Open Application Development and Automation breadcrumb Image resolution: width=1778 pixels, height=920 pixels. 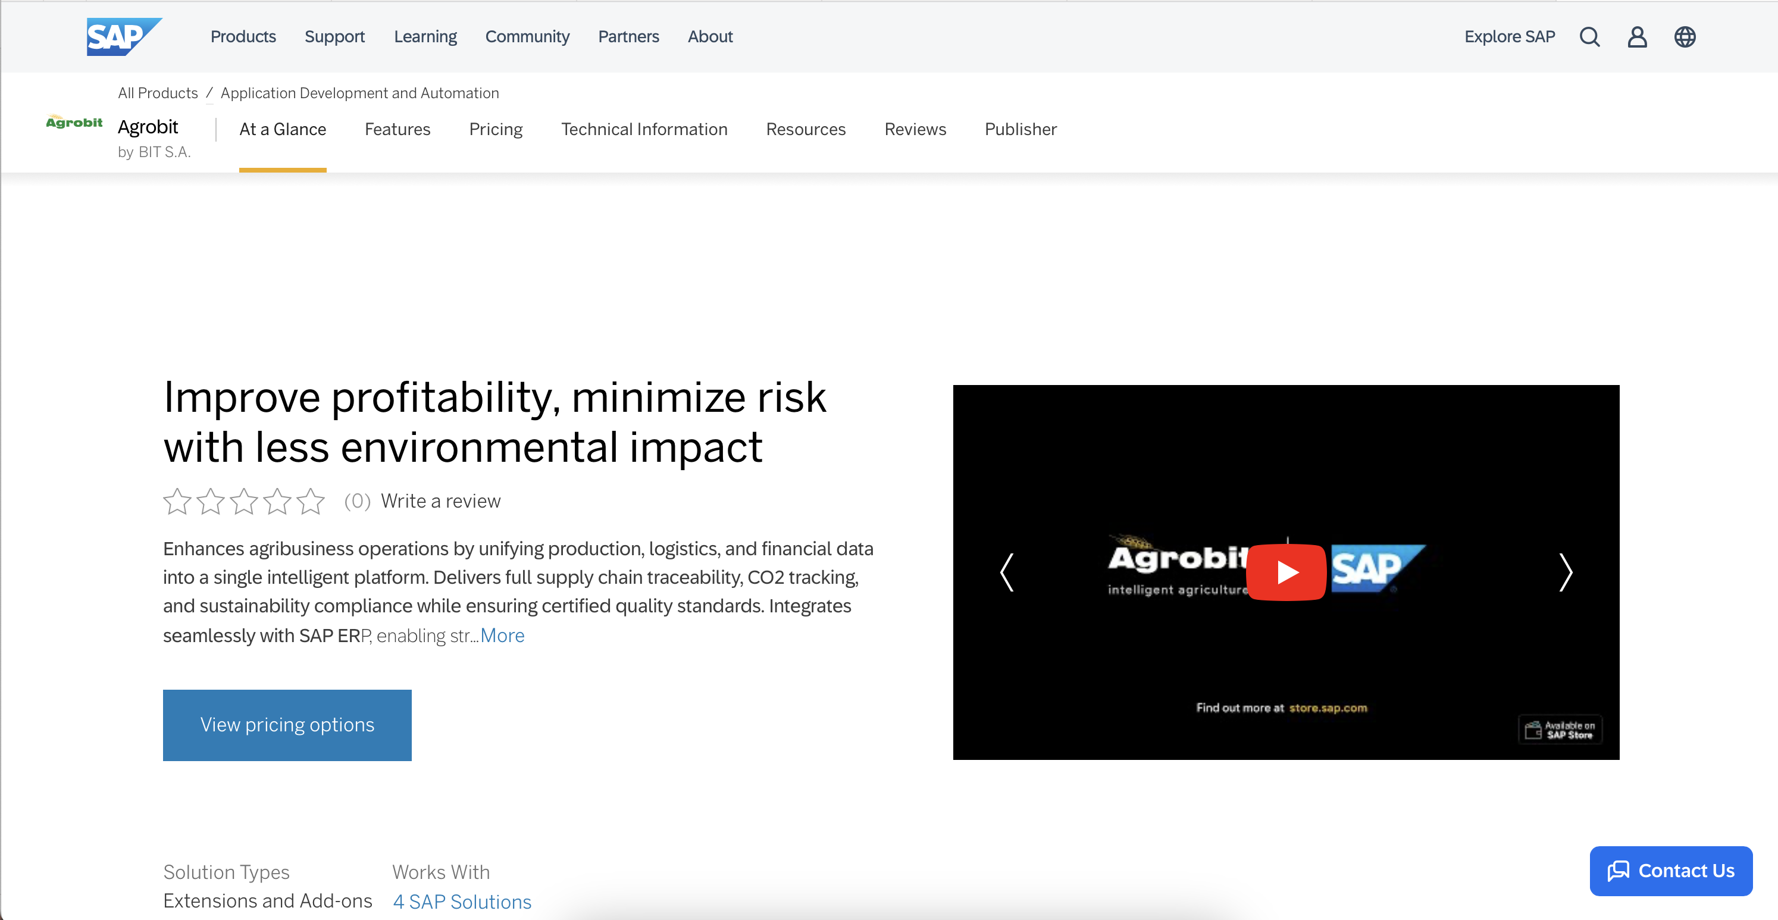(x=359, y=93)
